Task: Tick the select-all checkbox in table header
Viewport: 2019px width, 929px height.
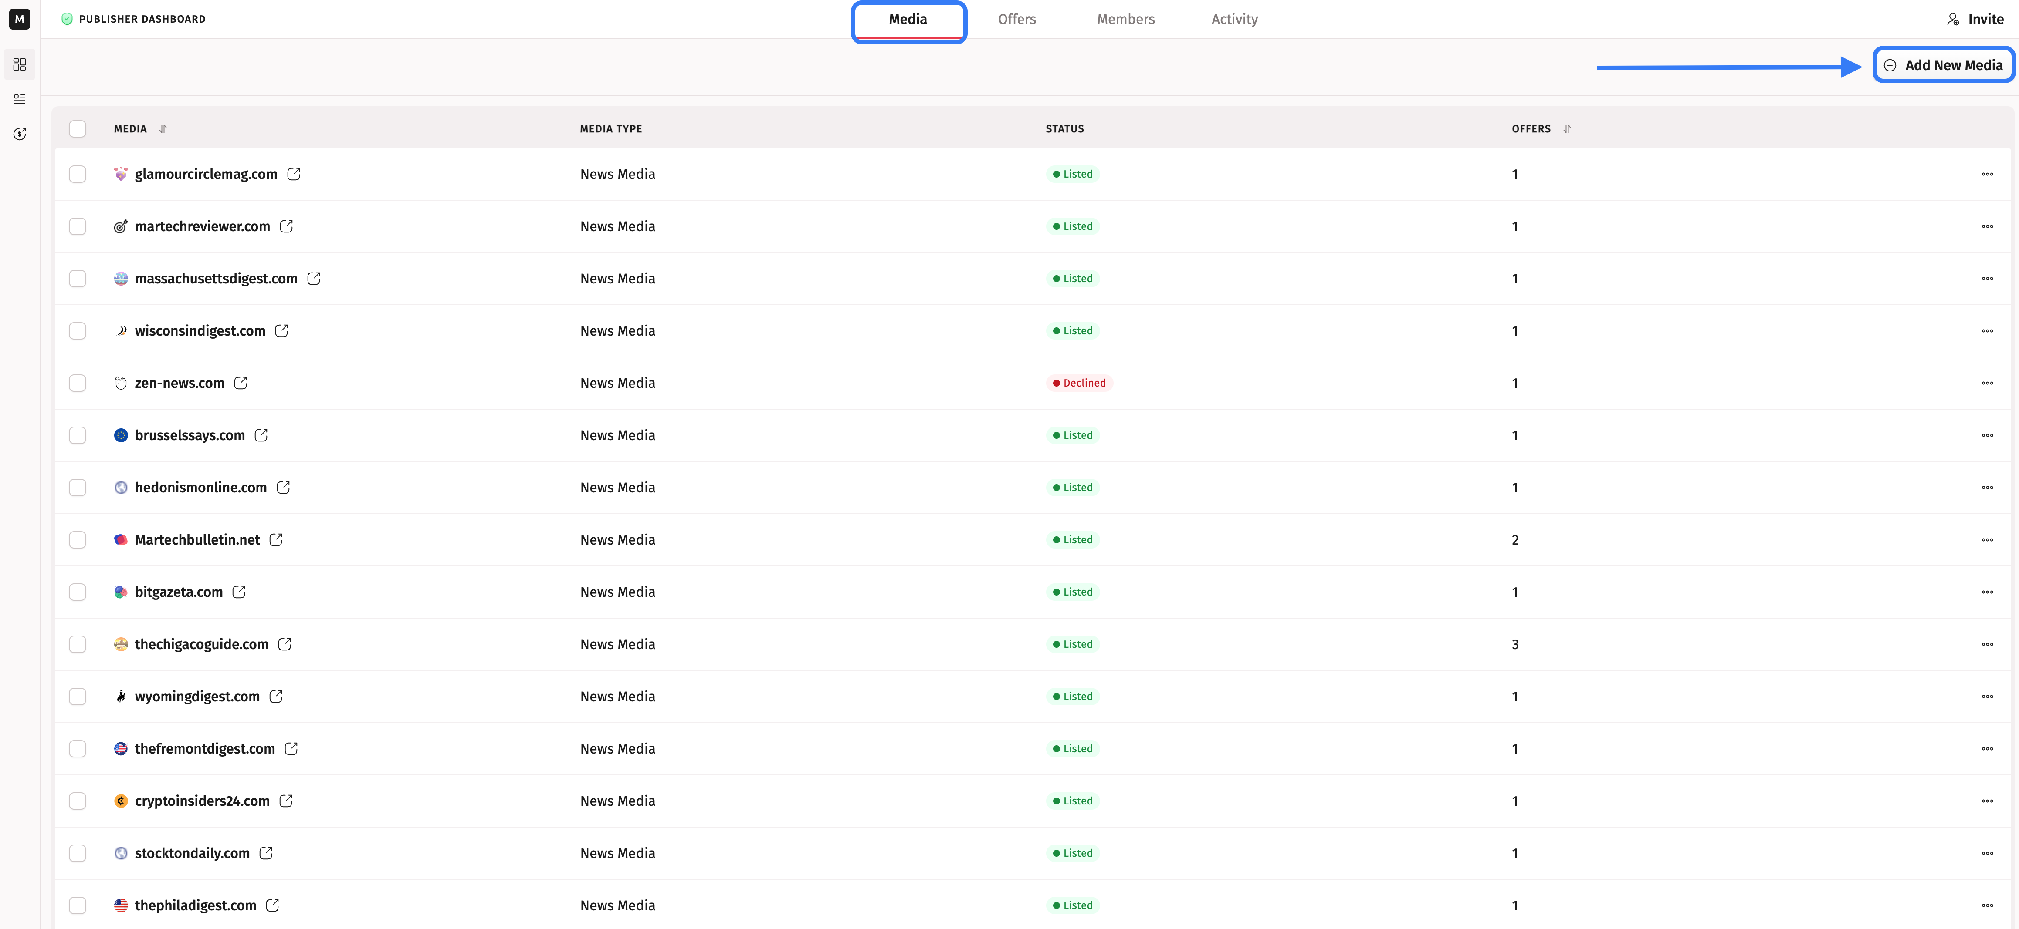Action: [78, 128]
